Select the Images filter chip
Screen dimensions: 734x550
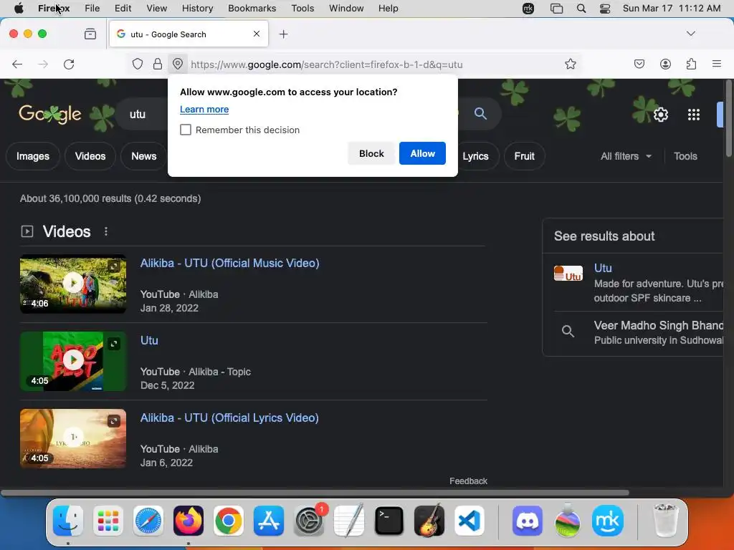point(33,156)
